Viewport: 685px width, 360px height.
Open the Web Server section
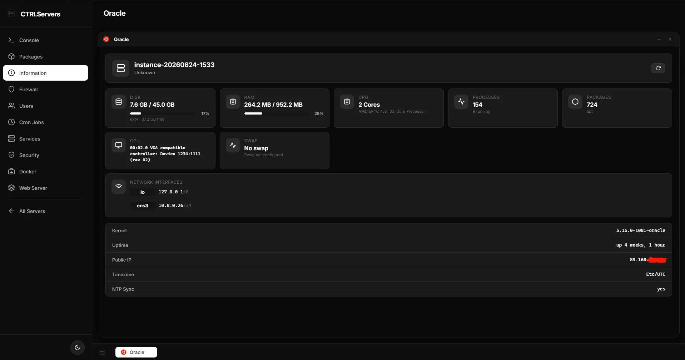pyautogui.click(x=45, y=188)
